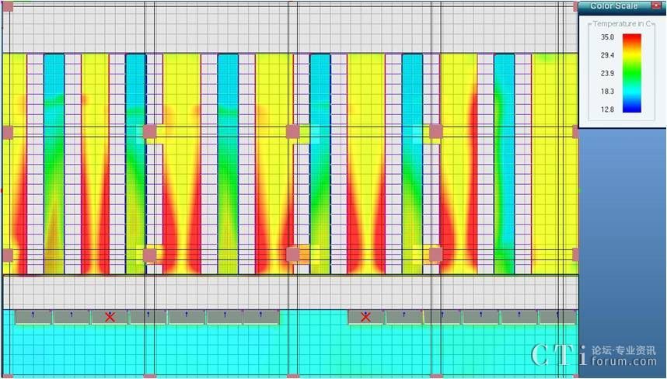
Task: Select the right-side cooling unit marked with red X
Action: [365, 317]
